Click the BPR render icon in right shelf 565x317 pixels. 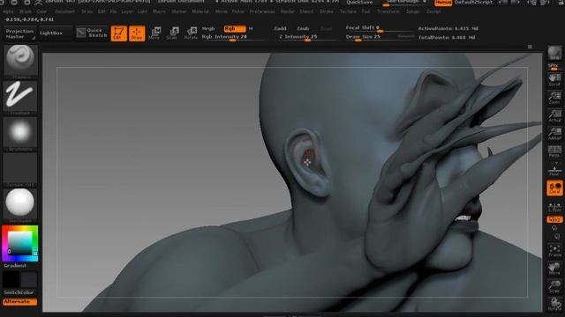coord(554,53)
